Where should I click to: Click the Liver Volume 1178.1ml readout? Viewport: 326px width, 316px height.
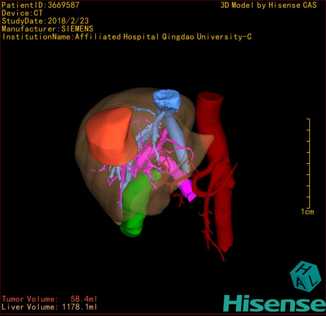pyautogui.click(x=50, y=307)
